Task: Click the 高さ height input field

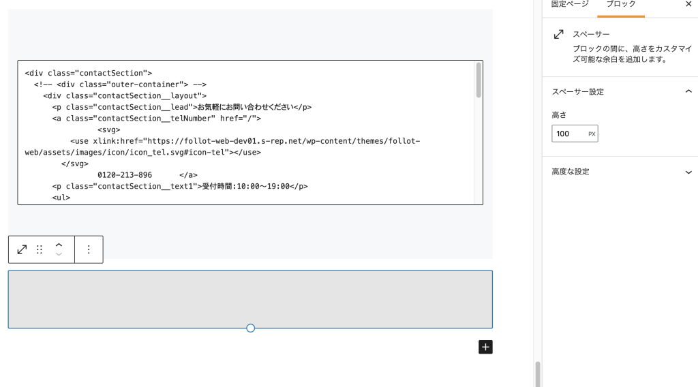Action: tap(569, 134)
